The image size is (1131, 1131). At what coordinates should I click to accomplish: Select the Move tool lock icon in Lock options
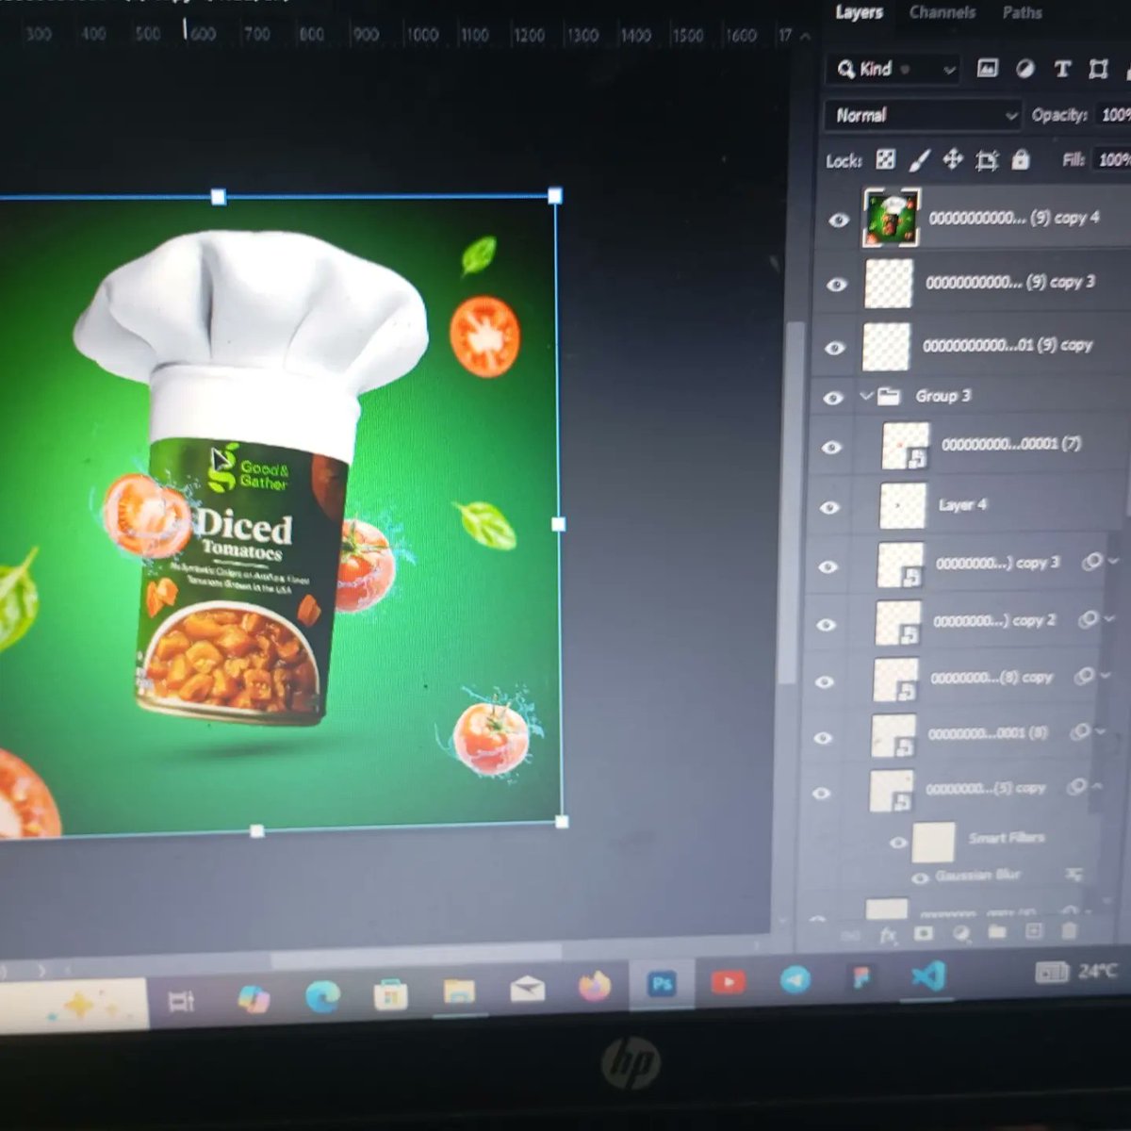(x=952, y=160)
